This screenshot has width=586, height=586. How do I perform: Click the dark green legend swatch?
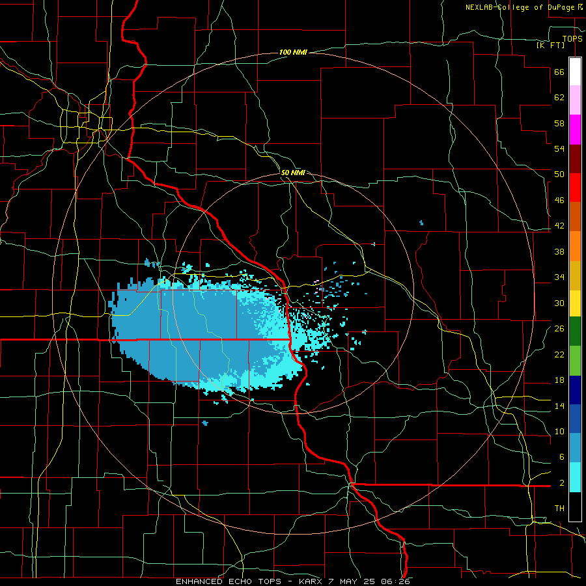(x=575, y=331)
